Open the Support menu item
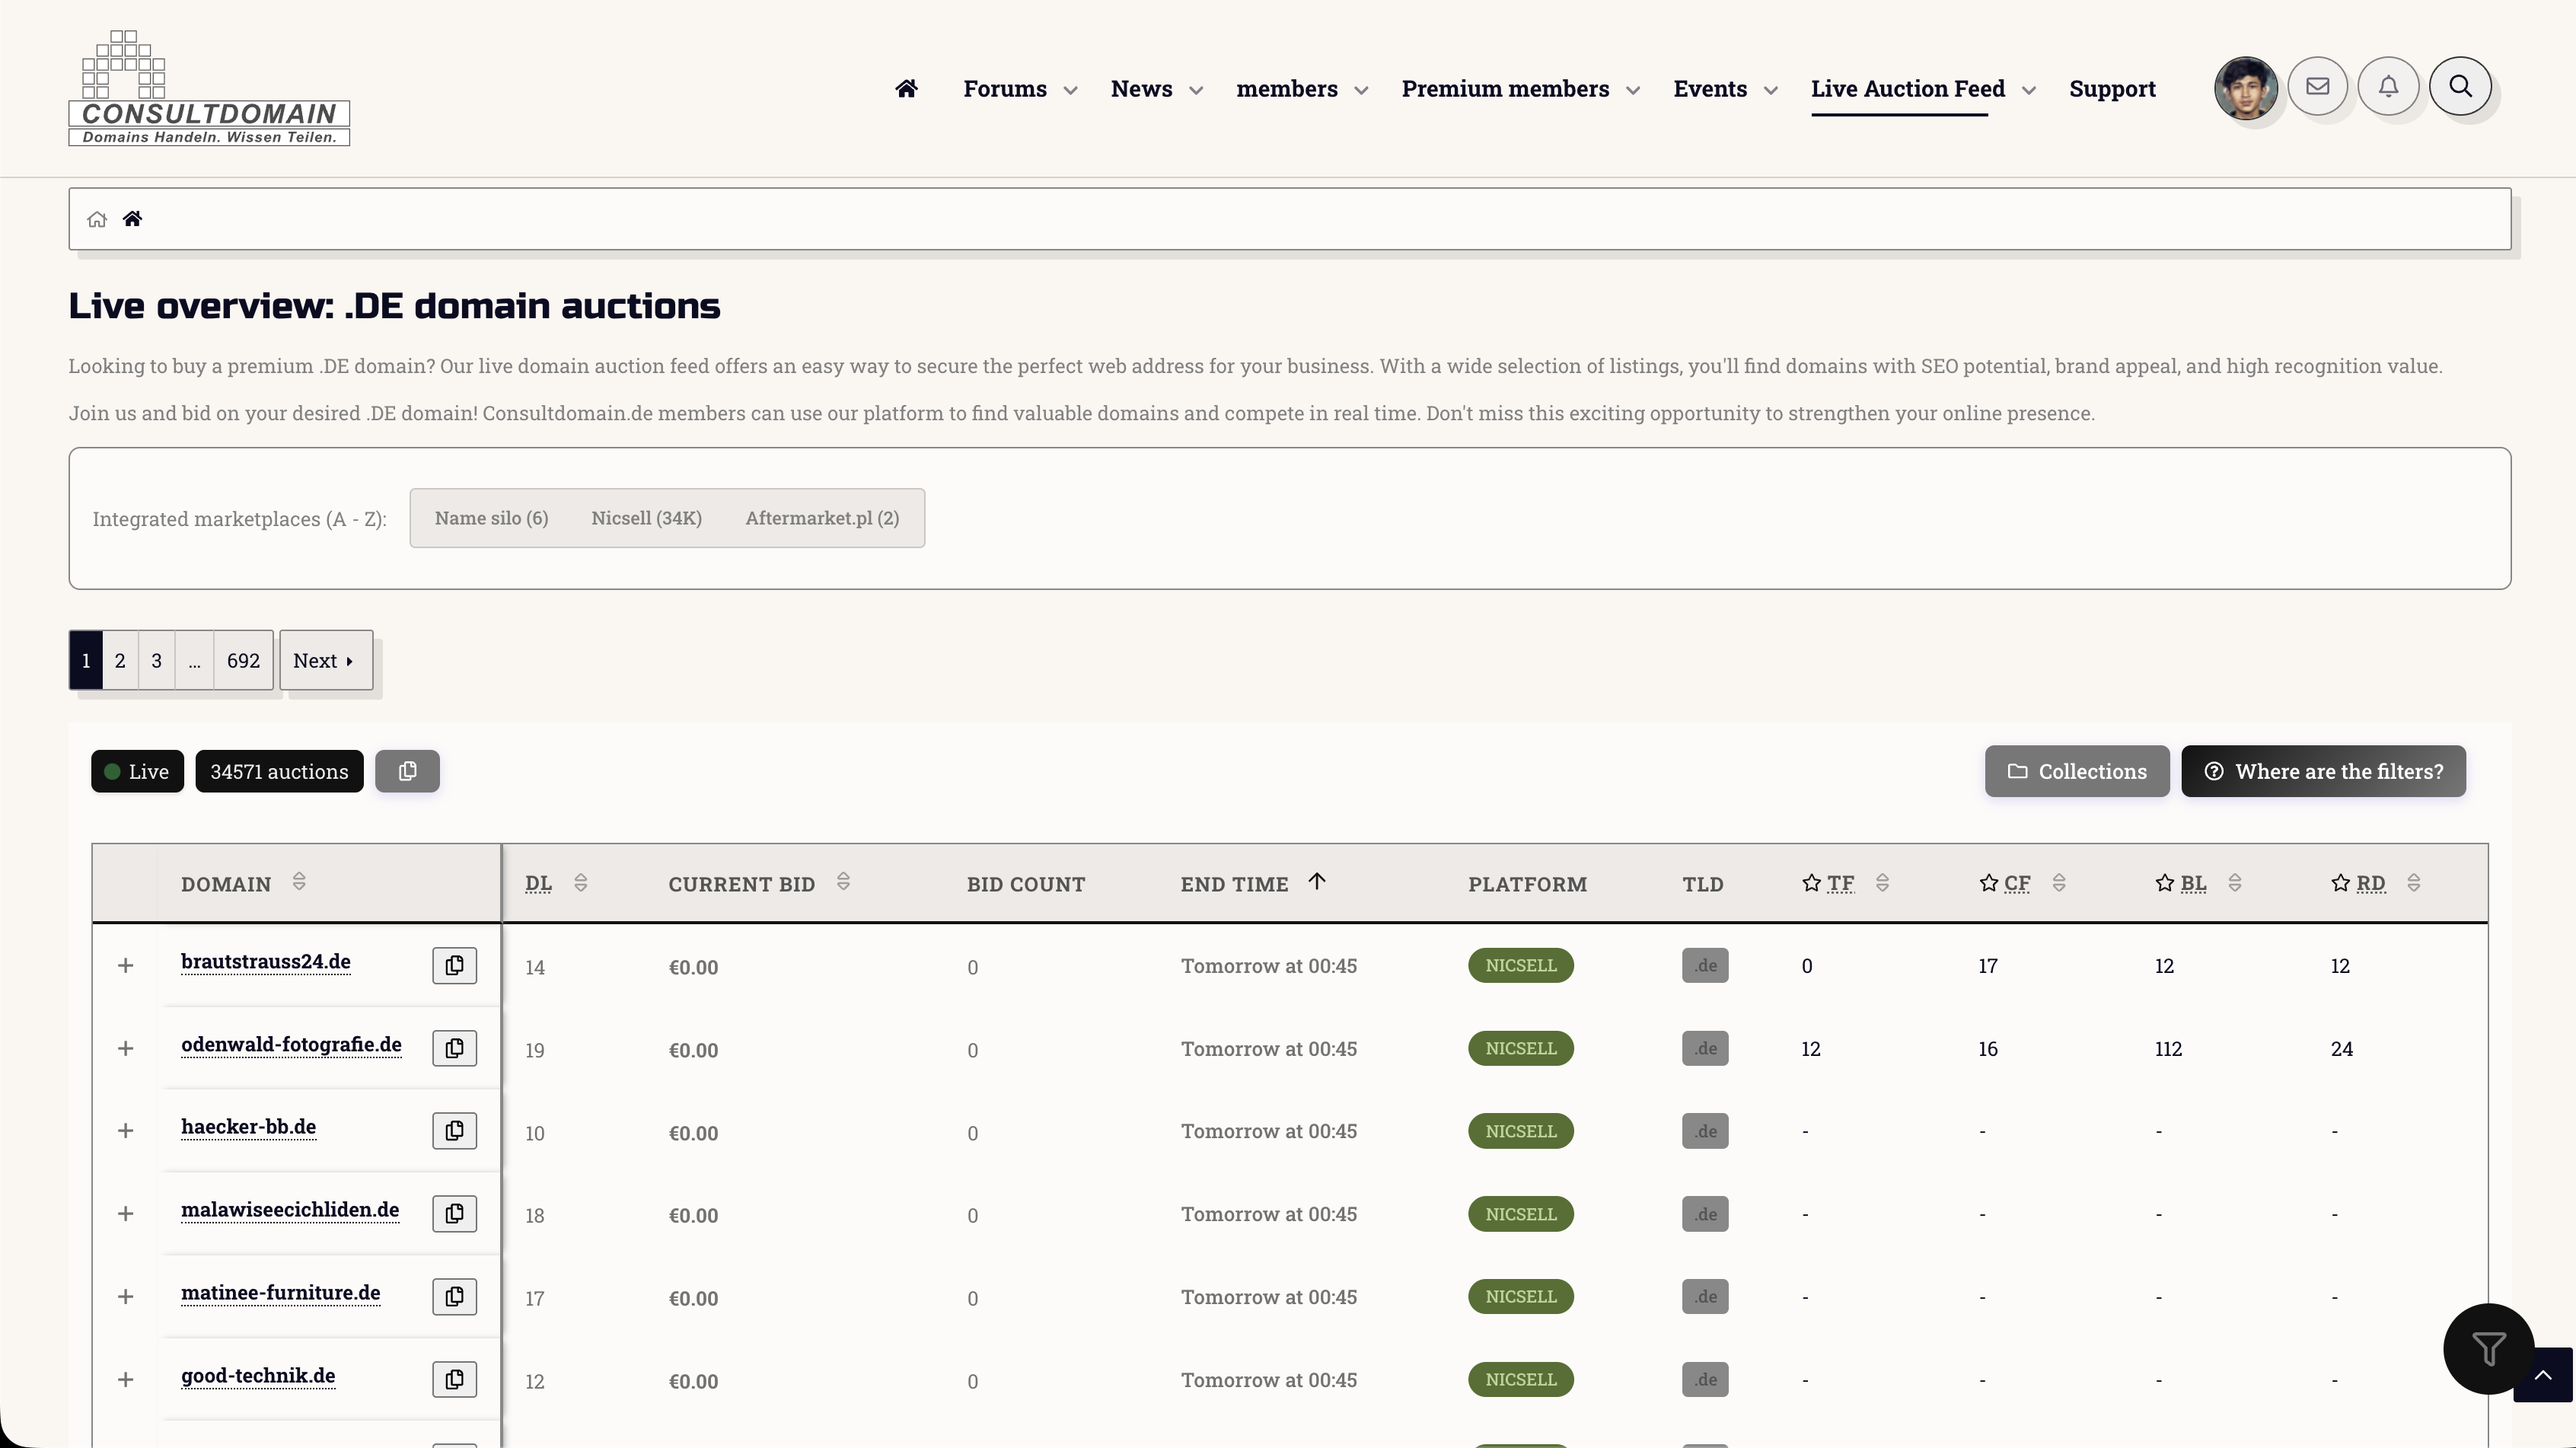The image size is (2576, 1448). 2111,89
